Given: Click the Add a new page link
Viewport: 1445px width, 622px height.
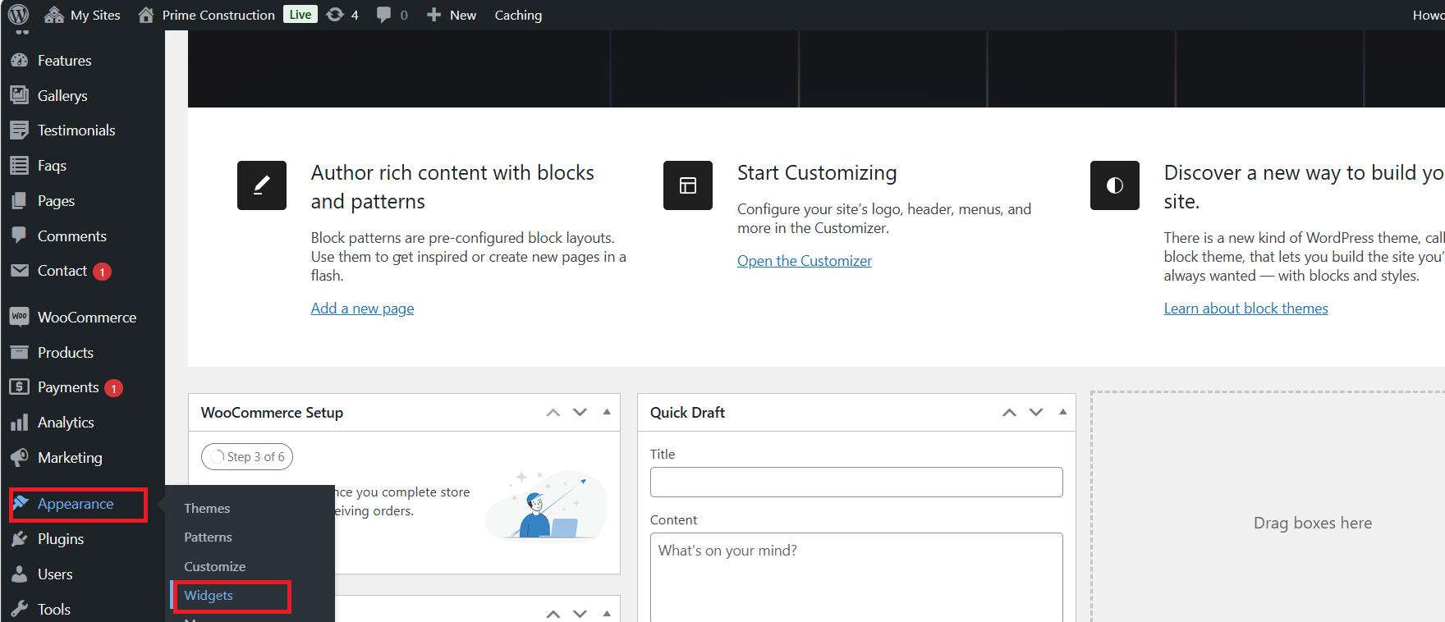Looking at the screenshot, I should point(362,309).
